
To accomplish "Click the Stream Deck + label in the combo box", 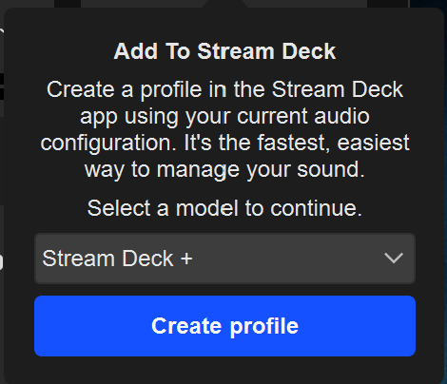I will (117, 259).
